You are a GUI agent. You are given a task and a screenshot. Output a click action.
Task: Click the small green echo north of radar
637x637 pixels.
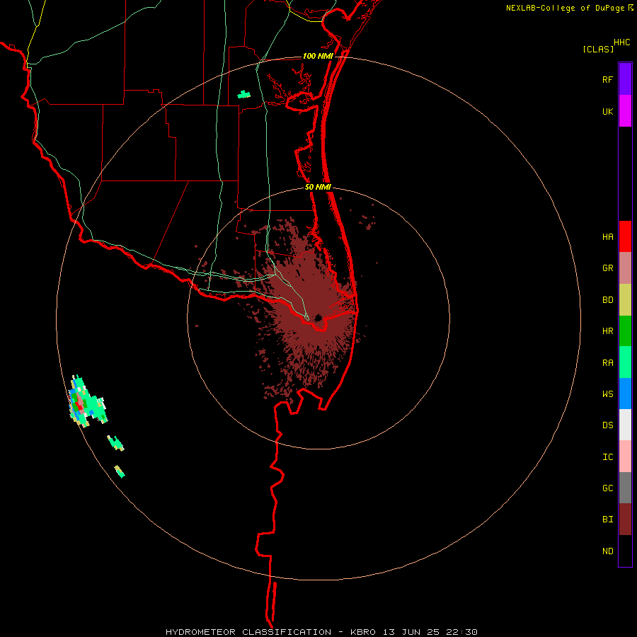[x=243, y=95]
